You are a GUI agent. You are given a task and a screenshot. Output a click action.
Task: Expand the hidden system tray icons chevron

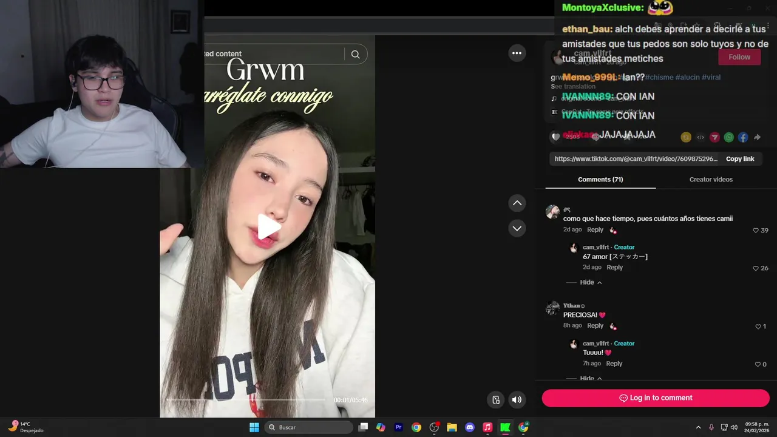coord(698,427)
